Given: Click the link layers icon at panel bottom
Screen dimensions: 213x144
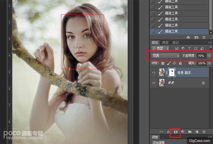Looking at the screenshot, I should coord(161,132).
